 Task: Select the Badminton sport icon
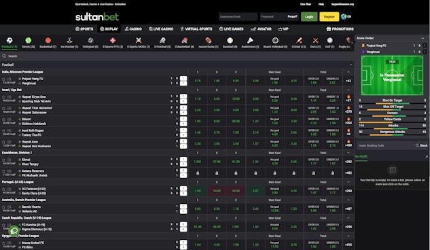pos(250,41)
